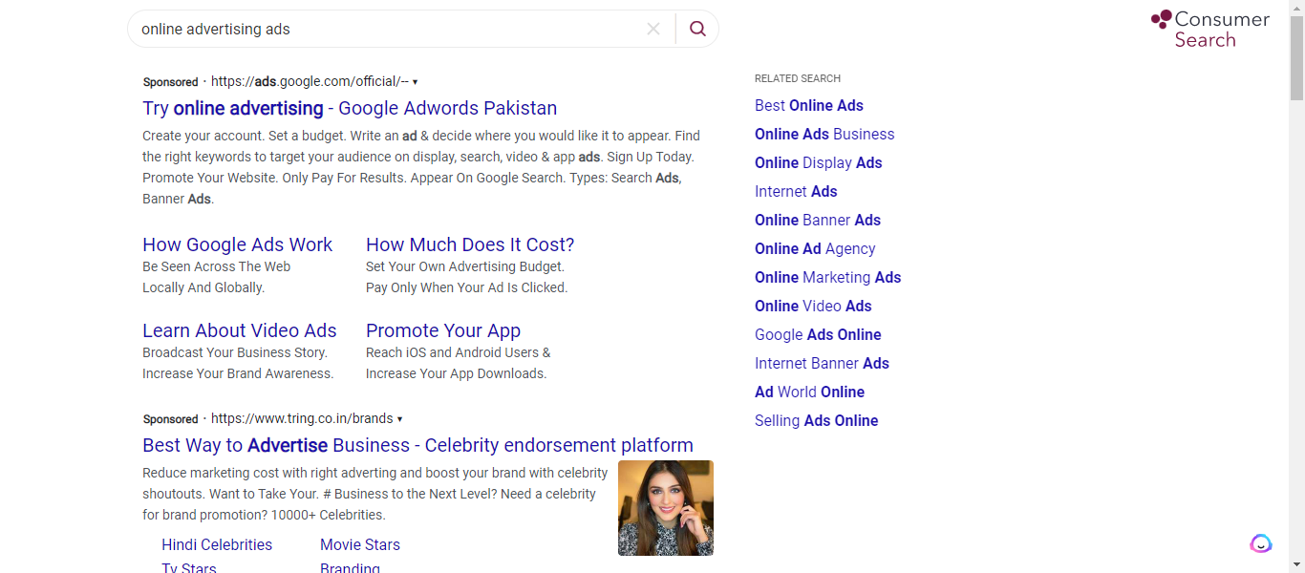The width and height of the screenshot is (1305, 573).
Task: Select related search 'Online Video Ads'
Action: pos(813,306)
